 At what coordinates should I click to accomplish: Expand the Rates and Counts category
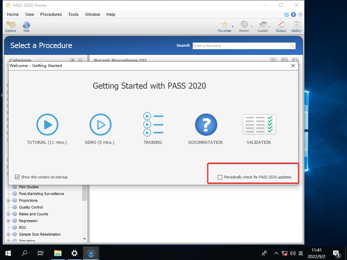[x=8, y=214]
